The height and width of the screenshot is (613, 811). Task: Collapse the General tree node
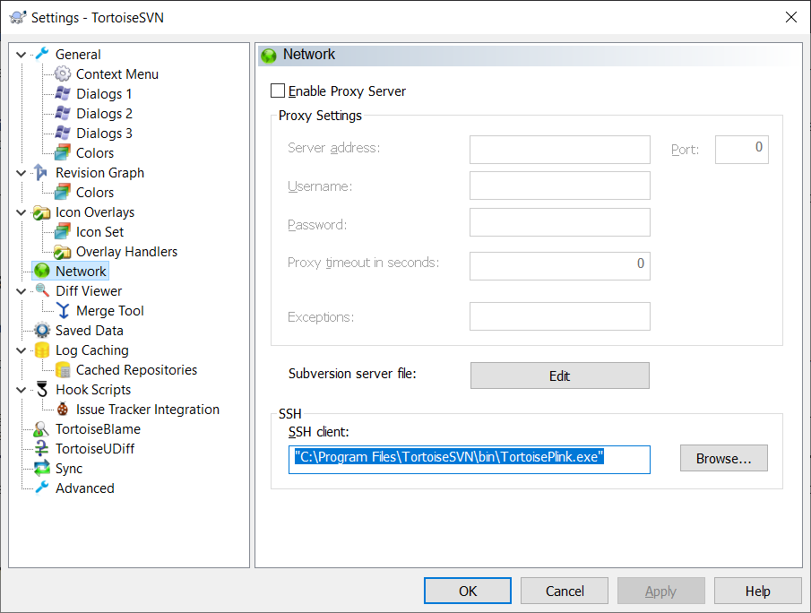point(22,55)
